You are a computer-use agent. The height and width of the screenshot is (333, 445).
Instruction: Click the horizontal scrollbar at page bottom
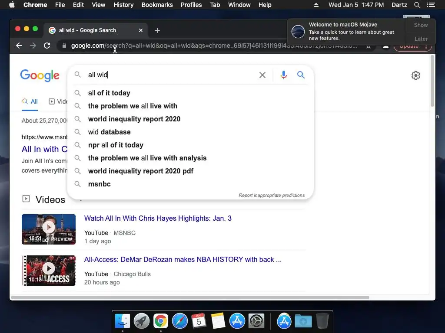tap(190, 297)
